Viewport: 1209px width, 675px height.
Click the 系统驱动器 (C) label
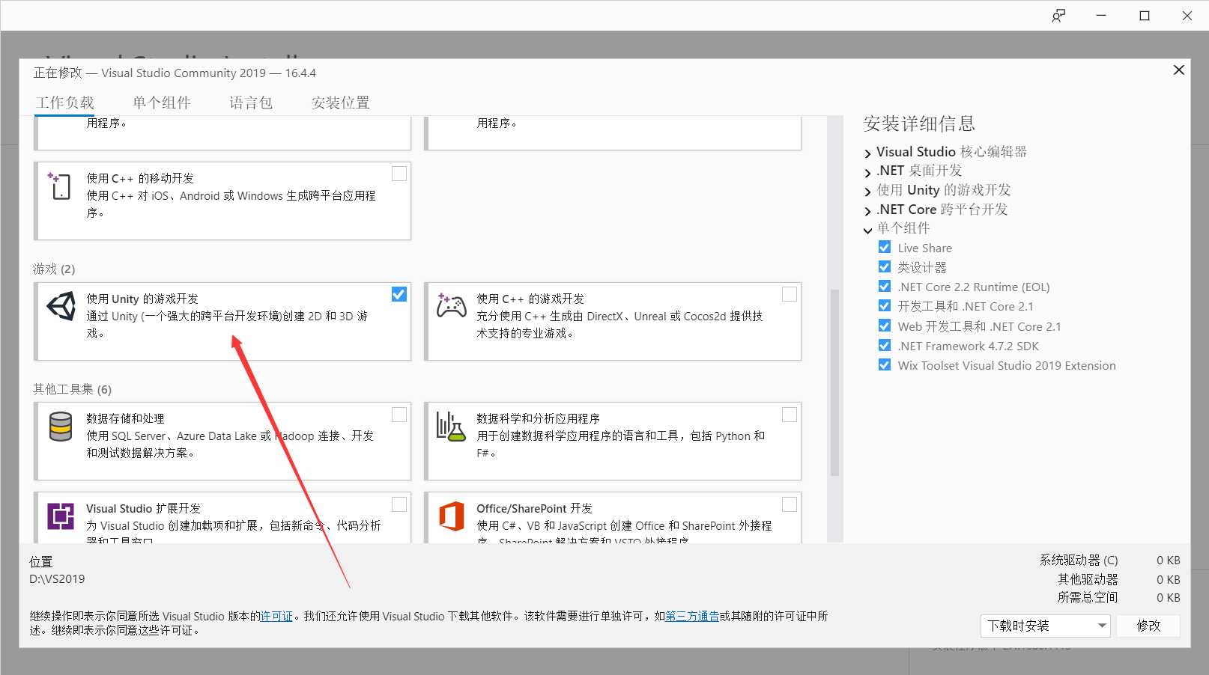pos(1079,560)
